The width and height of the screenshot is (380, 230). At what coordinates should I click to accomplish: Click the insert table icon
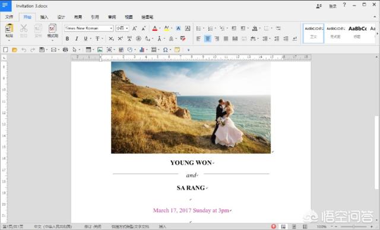(88, 50)
